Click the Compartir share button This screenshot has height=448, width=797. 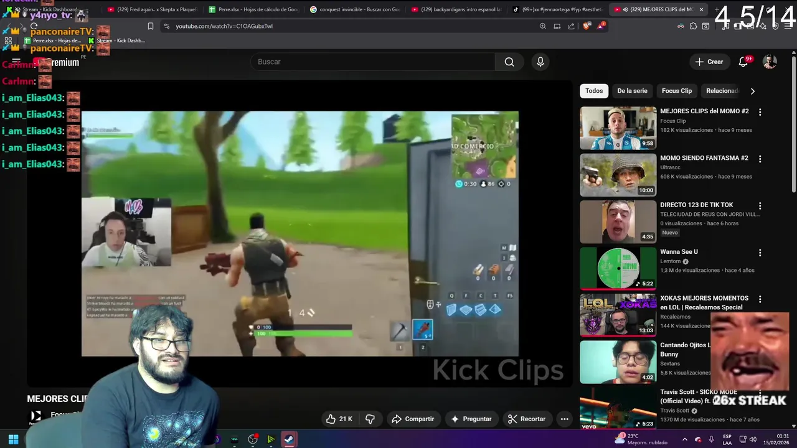coord(413,419)
